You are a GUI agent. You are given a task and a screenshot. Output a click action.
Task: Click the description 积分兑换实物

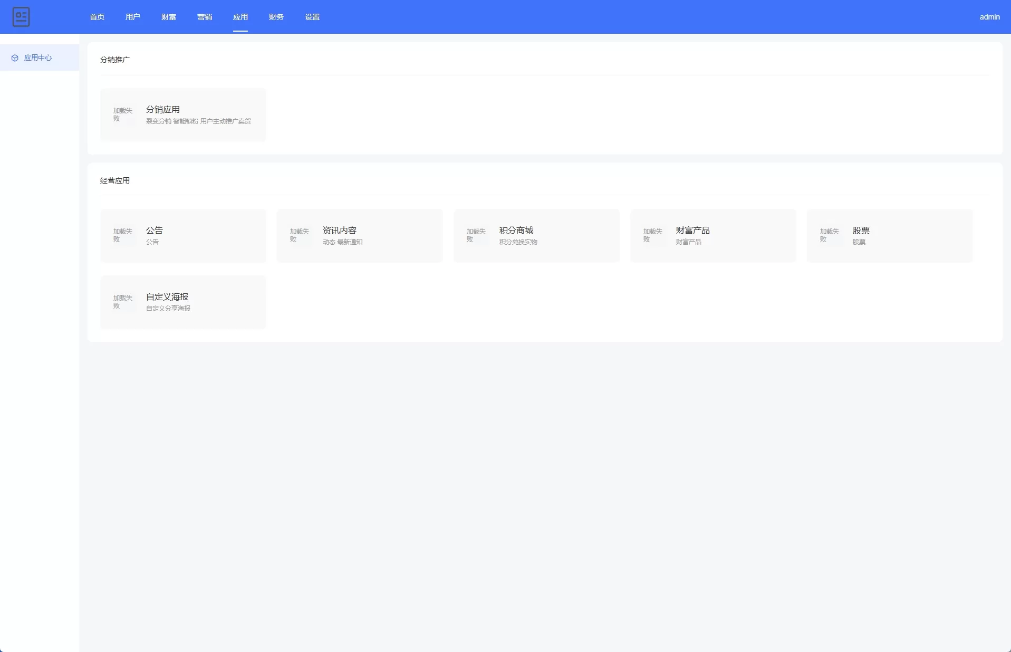click(x=518, y=242)
